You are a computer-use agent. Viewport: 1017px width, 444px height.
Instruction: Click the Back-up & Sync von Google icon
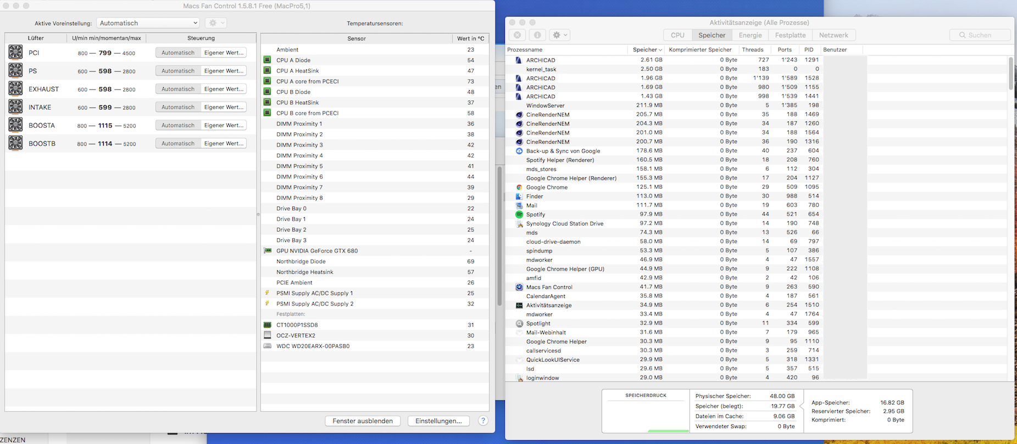pos(519,151)
